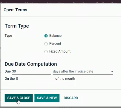Screen dimensions: 121x108
Task: Click the Due Date Computation heading
Action: 31,64
